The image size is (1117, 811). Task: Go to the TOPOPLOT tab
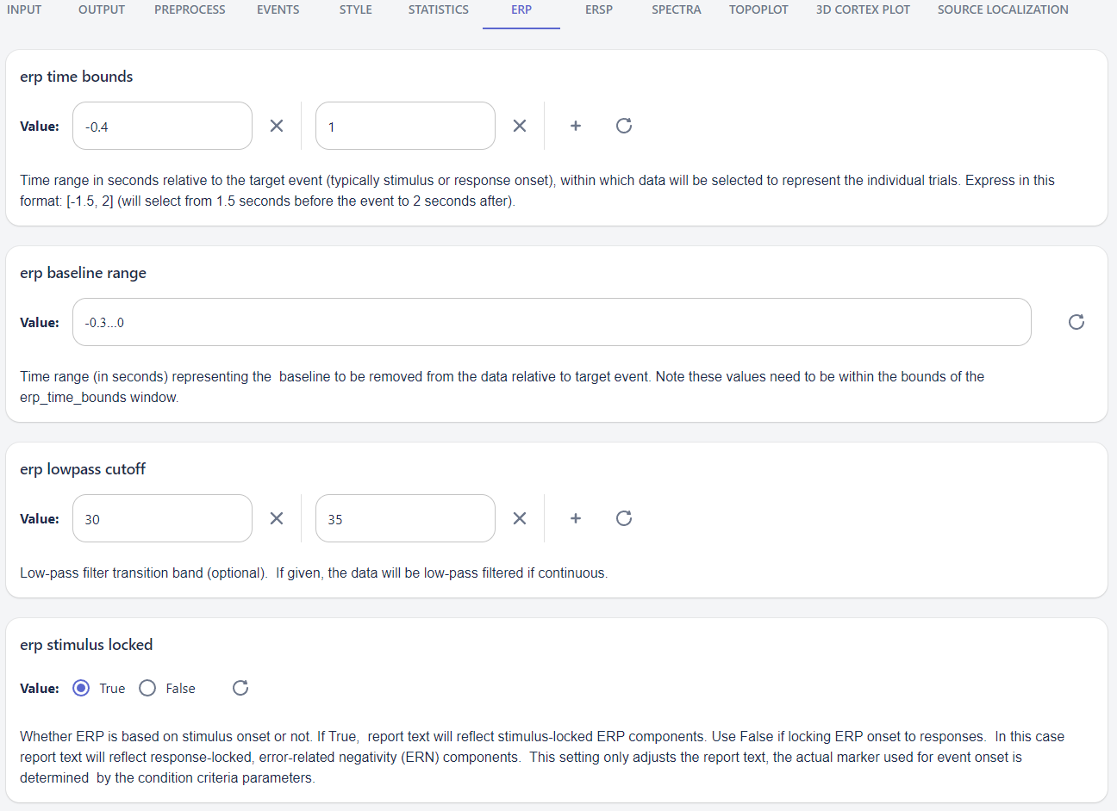758,9
